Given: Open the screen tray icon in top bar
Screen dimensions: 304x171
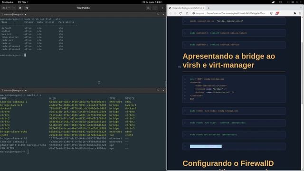Looking at the screenshot, I should [x=280, y=2].
